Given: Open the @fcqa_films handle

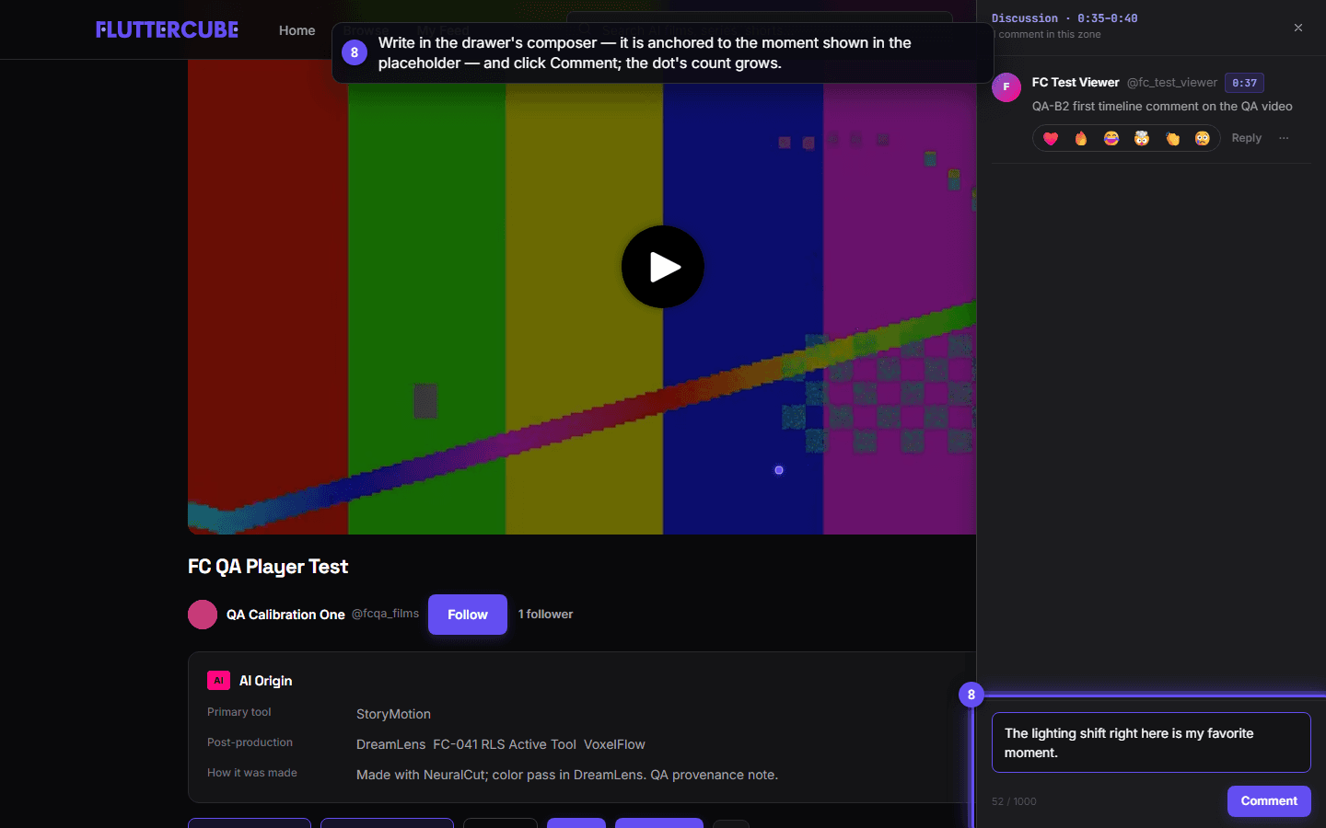Looking at the screenshot, I should coord(385,614).
